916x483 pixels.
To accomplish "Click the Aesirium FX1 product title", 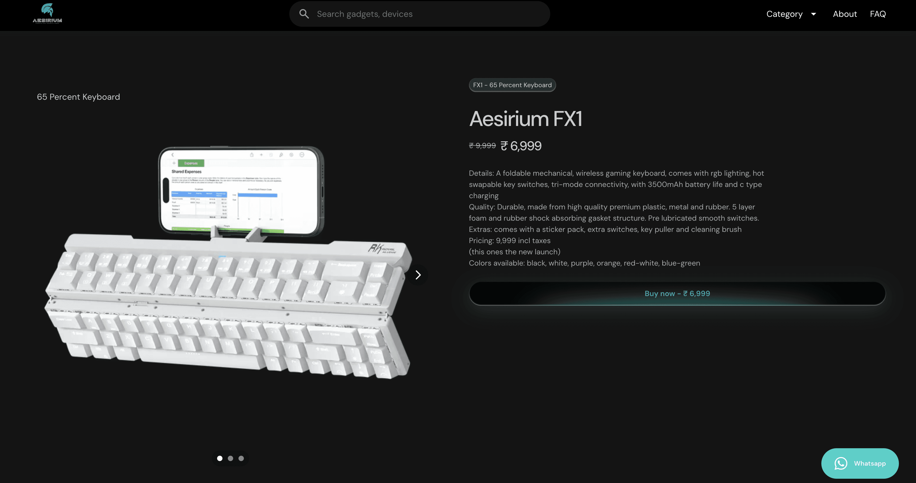I will tap(526, 118).
